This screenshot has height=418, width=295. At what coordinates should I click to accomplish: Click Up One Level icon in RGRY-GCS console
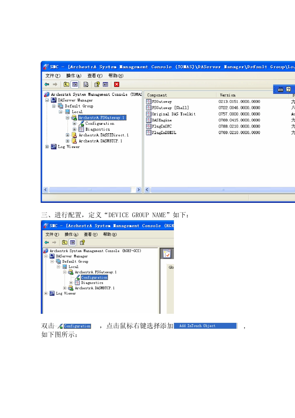click(x=65, y=242)
